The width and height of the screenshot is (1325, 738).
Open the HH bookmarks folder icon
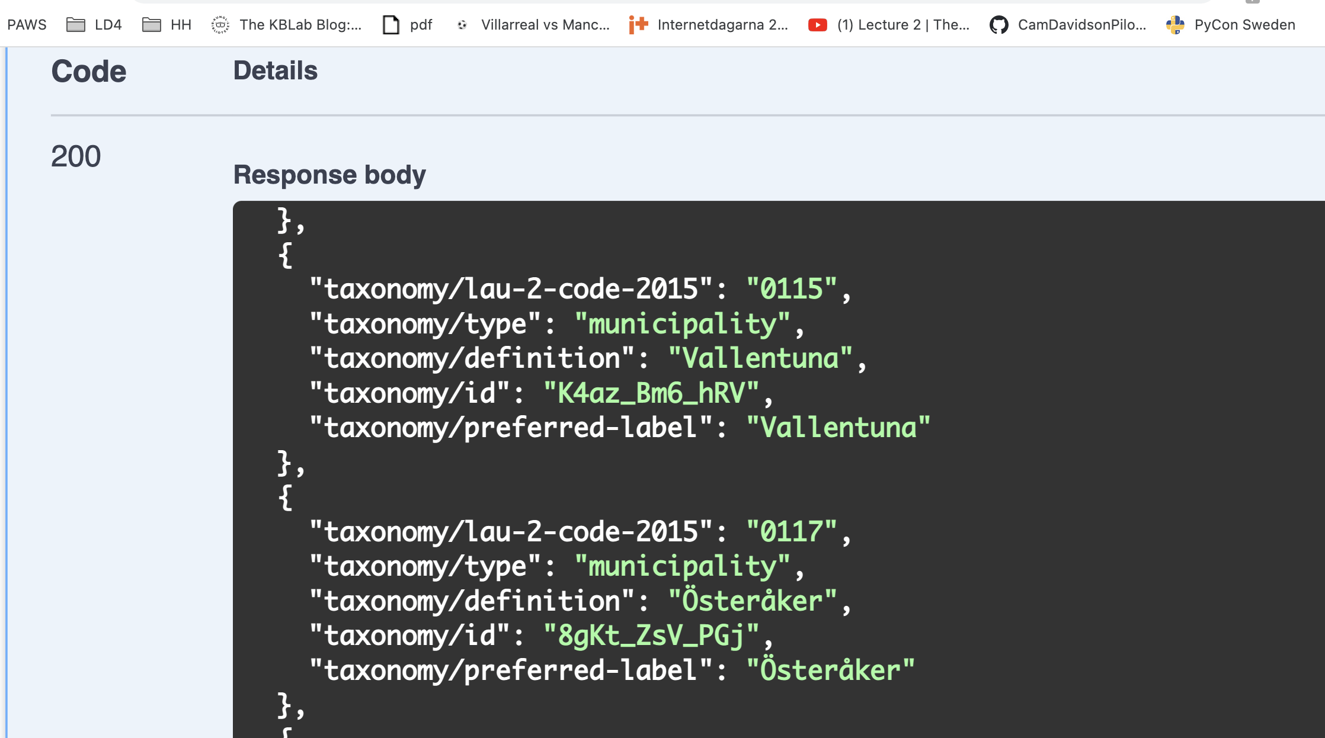tap(152, 25)
